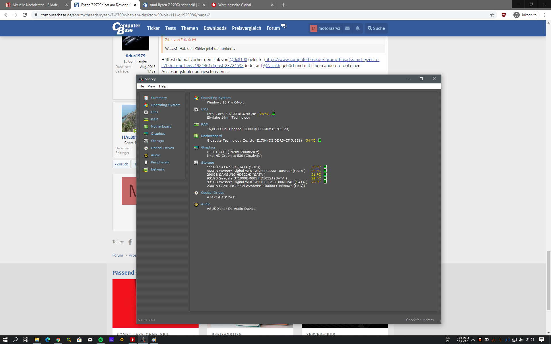Click the RAM section icon in summary panel
The height and width of the screenshot is (344, 551).
pyautogui.click(x=196, y=124)
